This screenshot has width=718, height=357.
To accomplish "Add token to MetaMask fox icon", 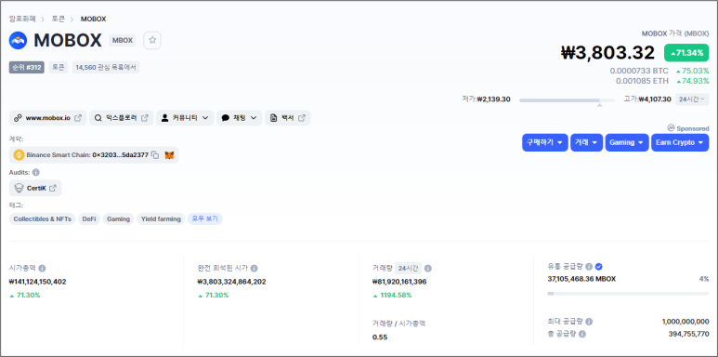I will coord(169,155).
